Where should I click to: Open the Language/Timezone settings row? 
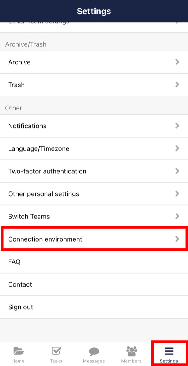pyautogui.click(x=94, y=148)
